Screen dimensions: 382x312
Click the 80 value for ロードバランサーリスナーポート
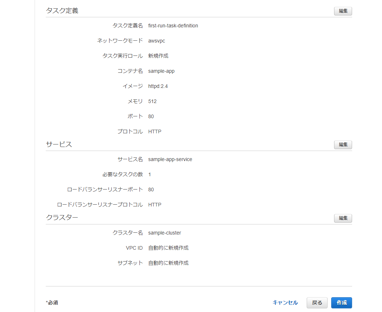point(151,190)
